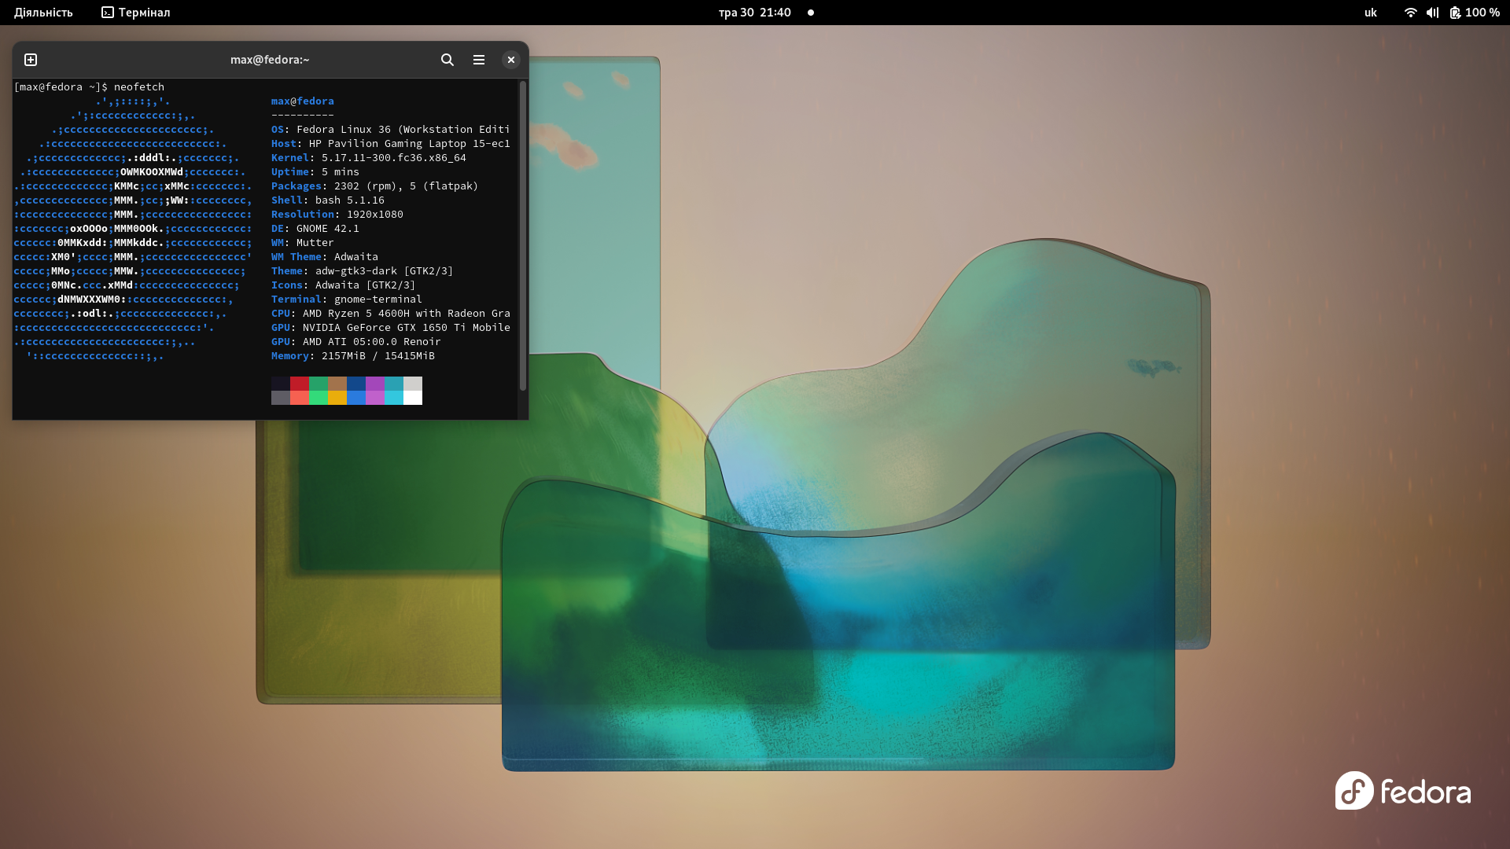Open the Термінал app menu
This screenshot has width=1510, height=849.
click(136, 13)
